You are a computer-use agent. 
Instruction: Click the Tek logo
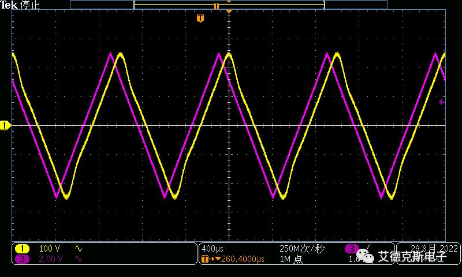9,5
